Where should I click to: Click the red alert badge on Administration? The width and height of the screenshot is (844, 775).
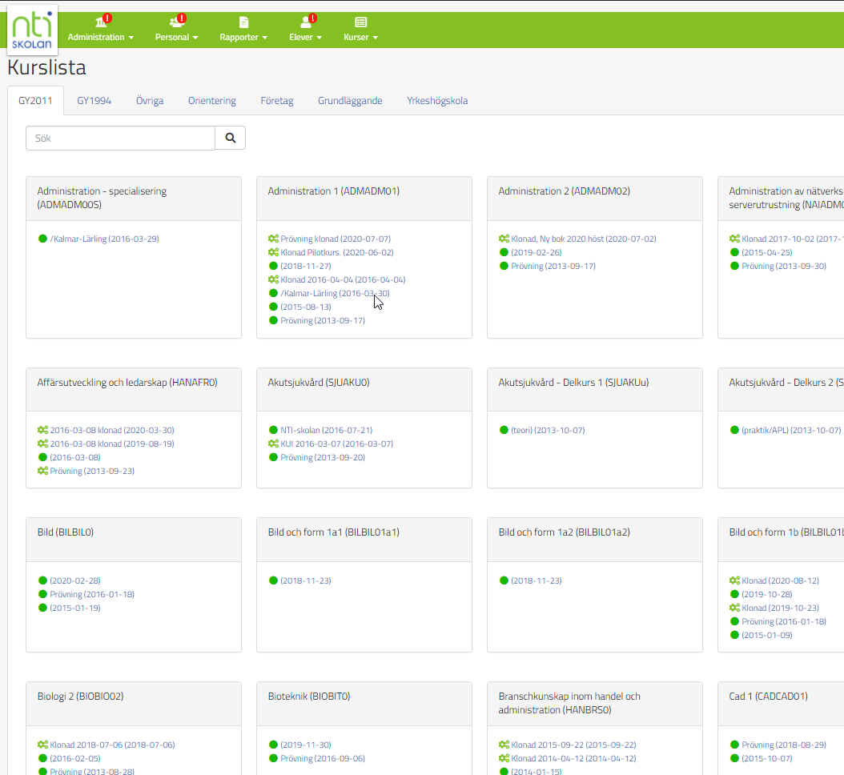point(107,18)
